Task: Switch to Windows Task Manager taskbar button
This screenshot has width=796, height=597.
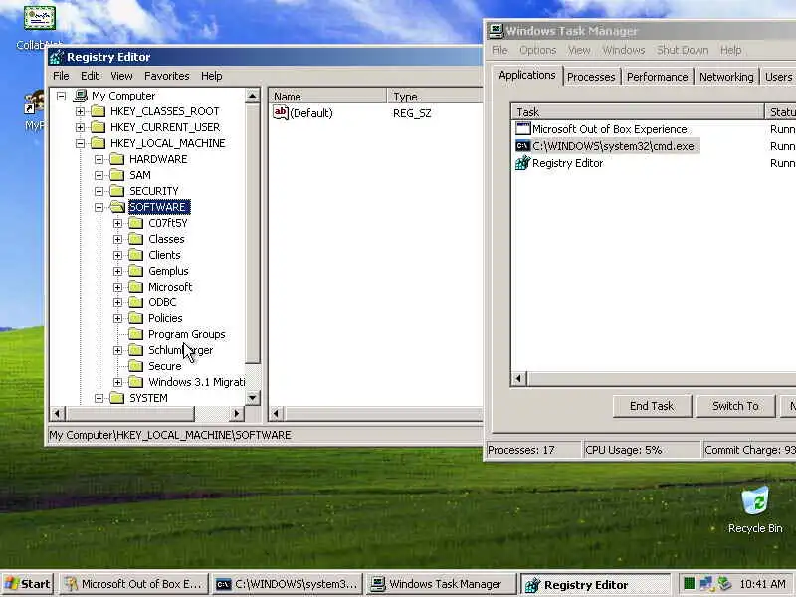Action: 441,584
